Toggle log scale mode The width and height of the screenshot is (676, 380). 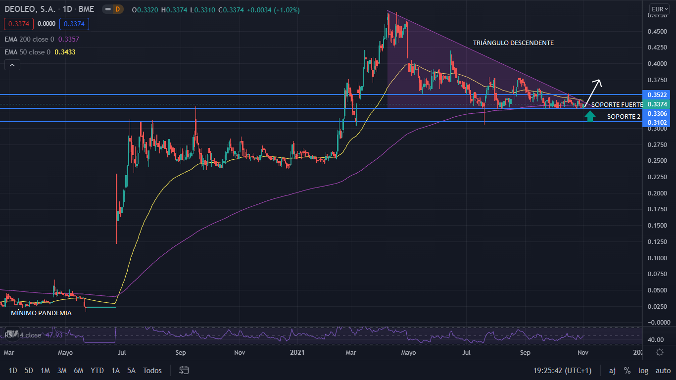[x=643, y=370]
